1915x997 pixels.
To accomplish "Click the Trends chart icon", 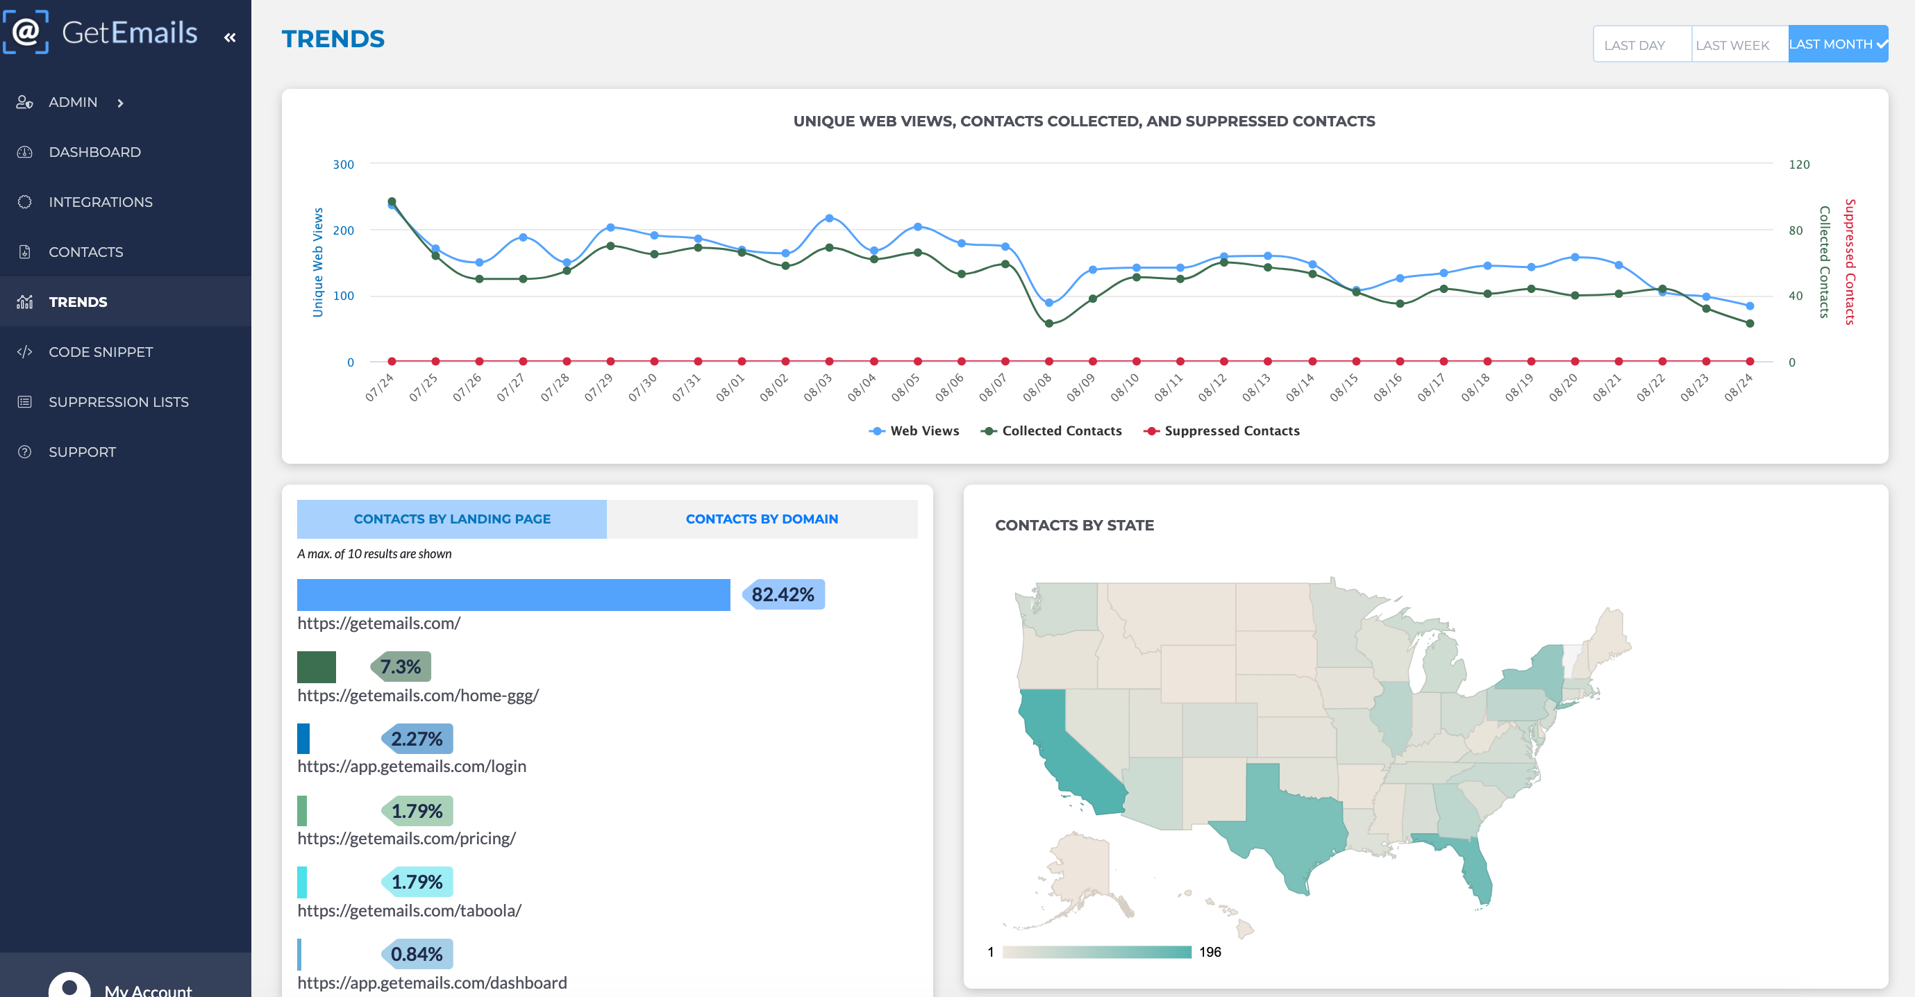I will pos(24,302).
